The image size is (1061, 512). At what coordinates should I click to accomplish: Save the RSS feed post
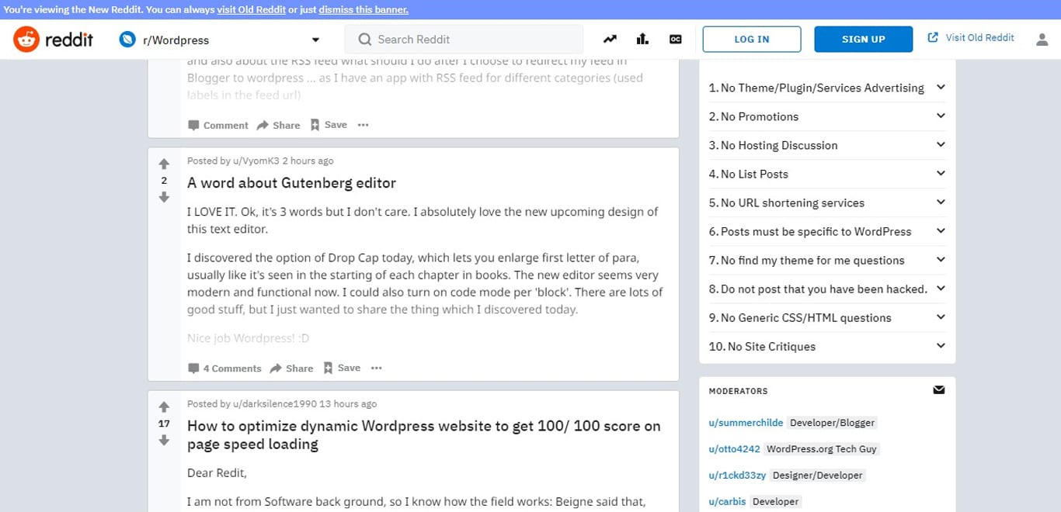[329, 124]
